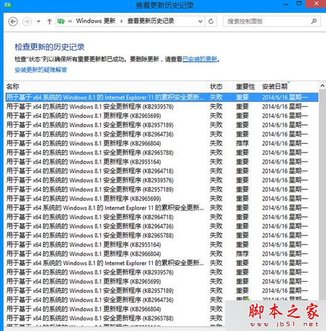This screenshot has width=326, height=331.
Task: Select the first KB2939576 security update row
Action: click(162, 107)
